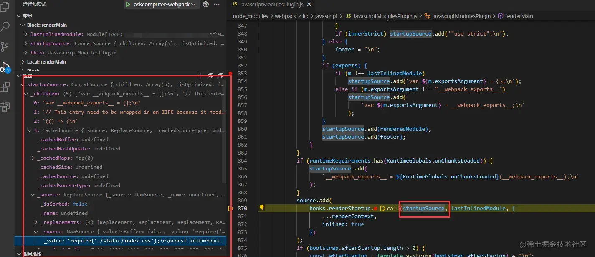Click webpack in the breadcrumb

point(285,16)
